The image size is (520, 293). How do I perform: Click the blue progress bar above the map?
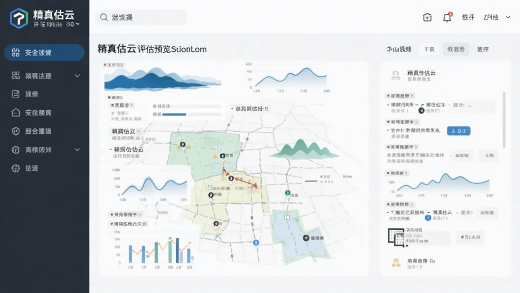(174, 114)
